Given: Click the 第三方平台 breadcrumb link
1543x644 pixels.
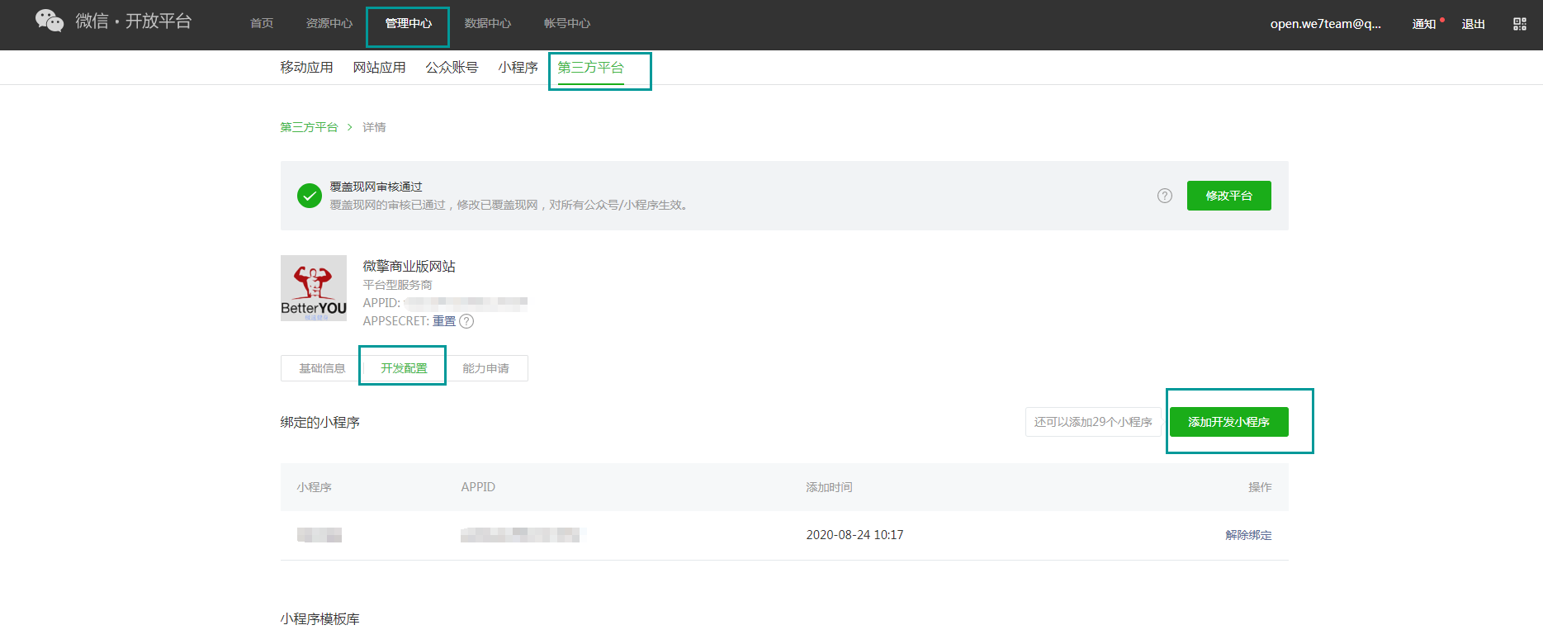Looking at the screenshot, I should point(310,127).
